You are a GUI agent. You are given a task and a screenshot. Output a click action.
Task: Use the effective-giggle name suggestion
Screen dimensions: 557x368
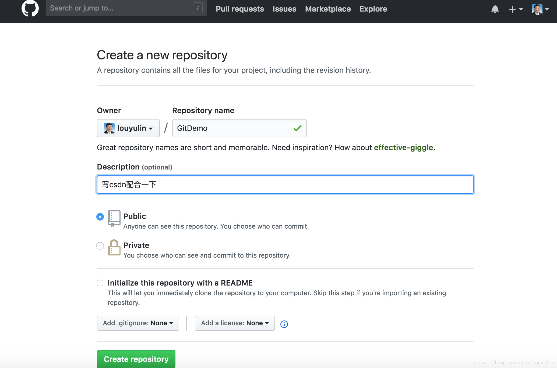[403, 147]
